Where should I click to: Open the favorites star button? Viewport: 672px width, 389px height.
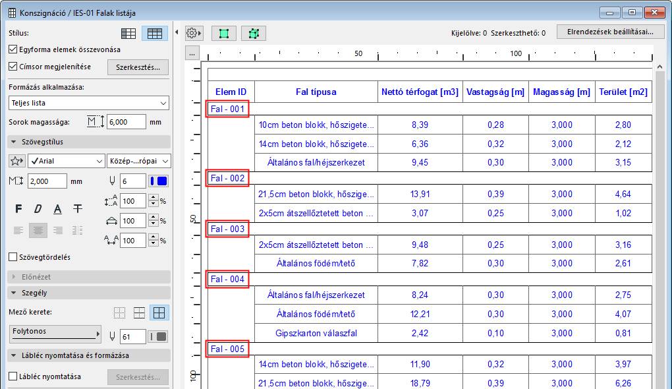click(x=17, y=161)
